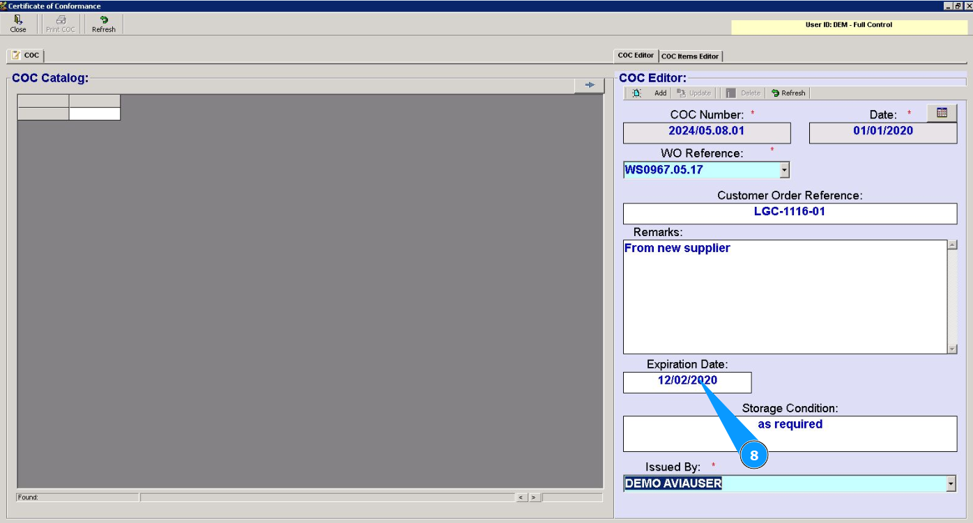The height and width of the screenshot is (523, 973).
Task: Click the Storage Condition field 'as required'
Action: tap(790, 434)
